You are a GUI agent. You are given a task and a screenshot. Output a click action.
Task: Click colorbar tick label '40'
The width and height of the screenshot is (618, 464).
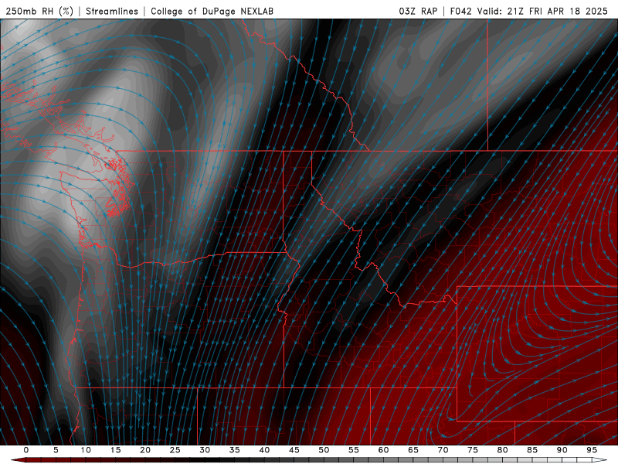(x=264, y=450)
